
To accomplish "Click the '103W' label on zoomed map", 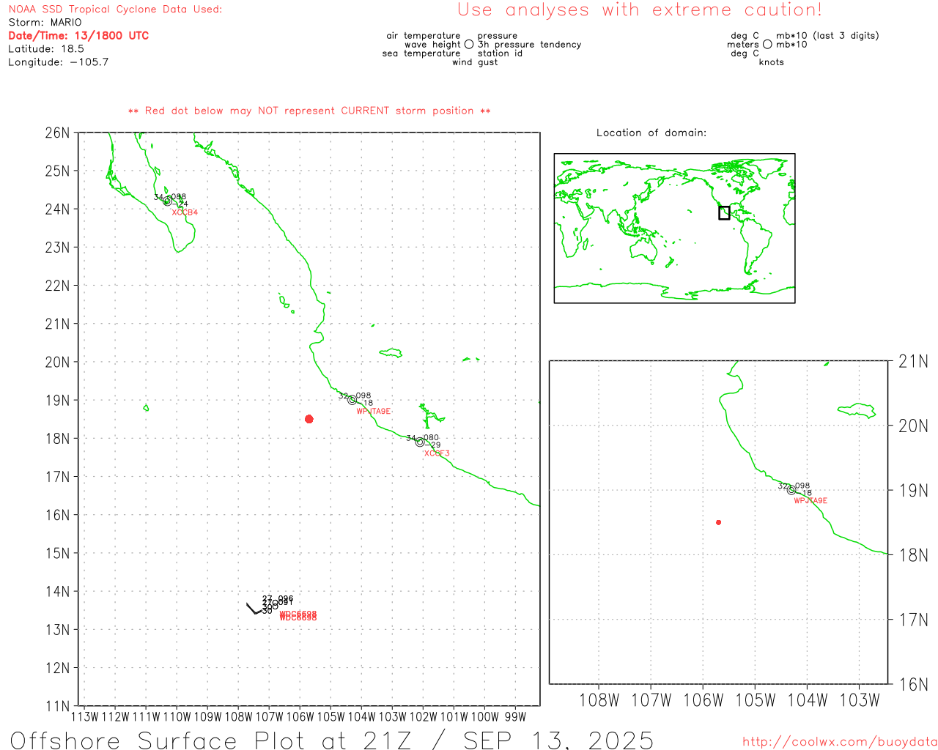I will [x=860, y=700].
